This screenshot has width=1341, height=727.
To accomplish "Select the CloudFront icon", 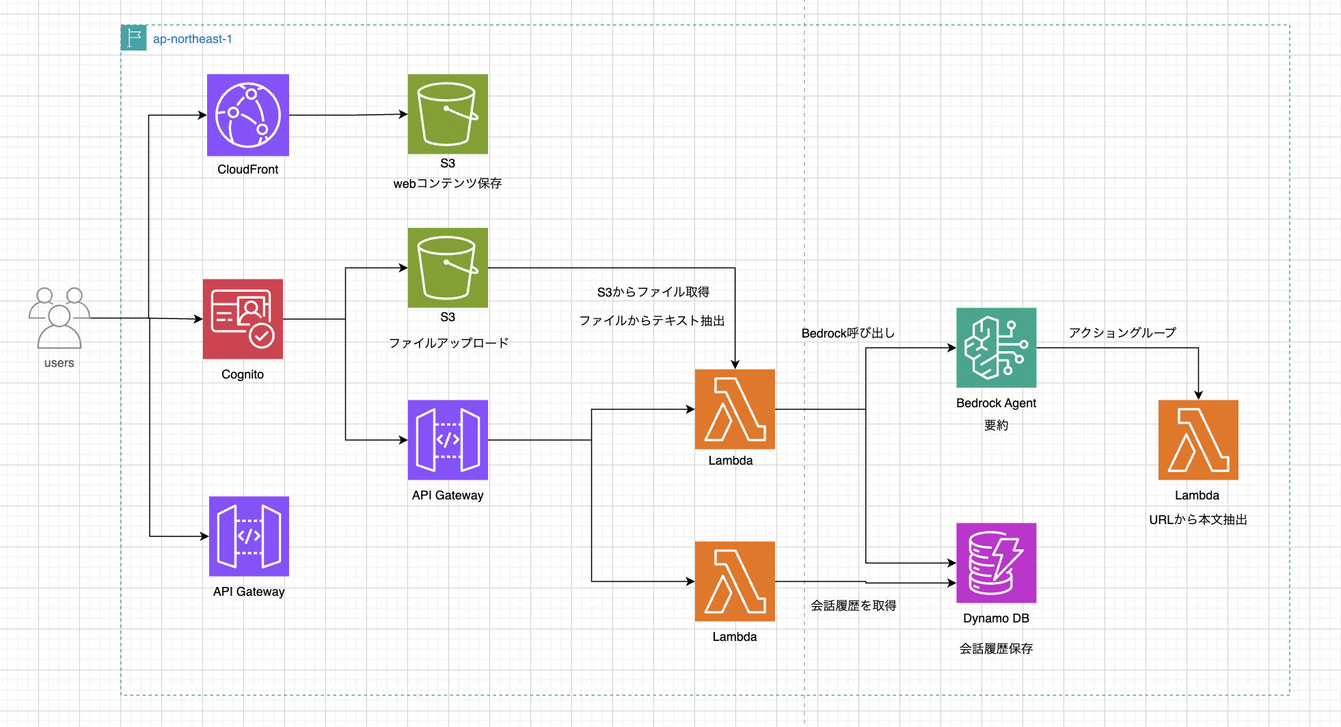I will pyautogui.click(x=247, y=115).
